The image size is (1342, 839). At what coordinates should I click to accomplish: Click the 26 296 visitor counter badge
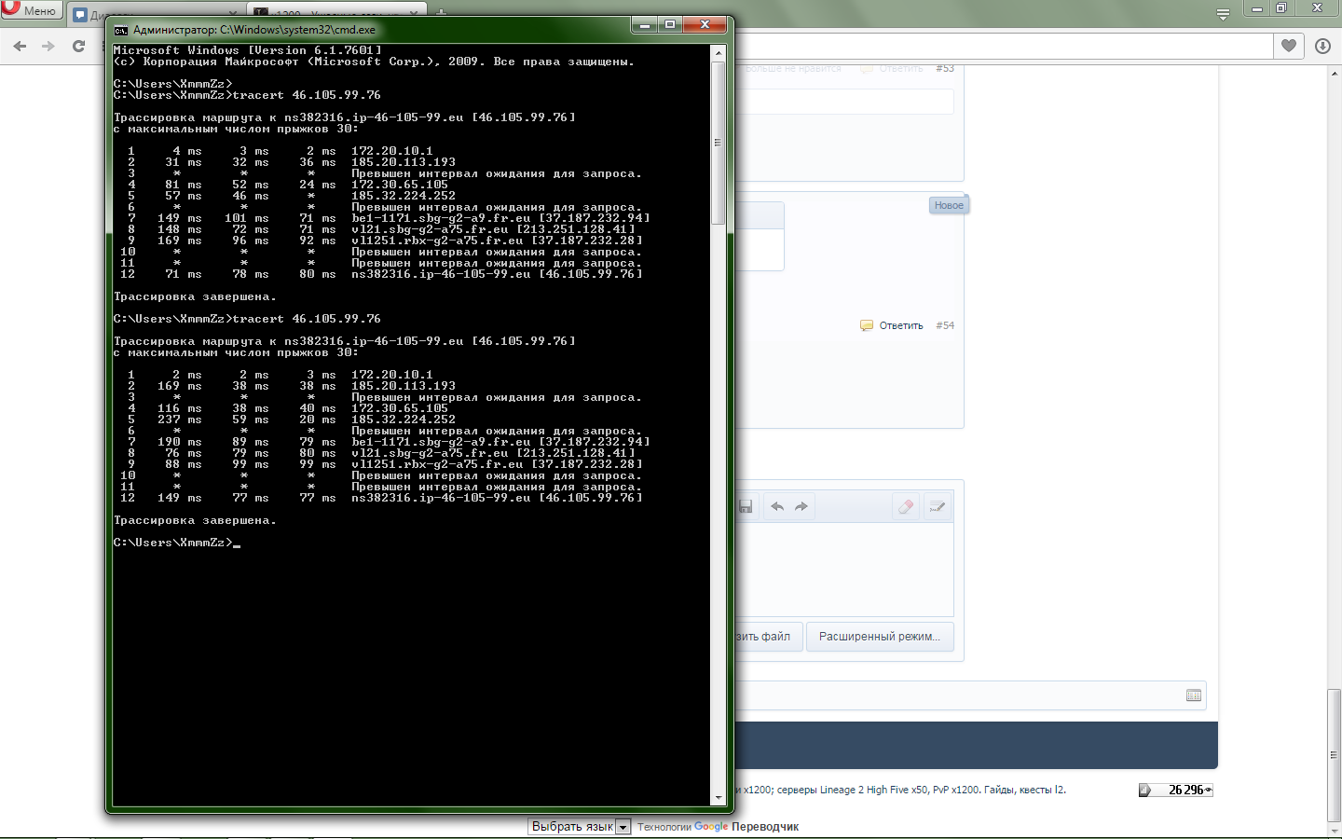(x=1175, y=790)
